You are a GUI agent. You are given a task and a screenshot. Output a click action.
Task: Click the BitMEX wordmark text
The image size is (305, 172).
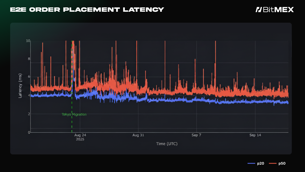click(278, 10)
